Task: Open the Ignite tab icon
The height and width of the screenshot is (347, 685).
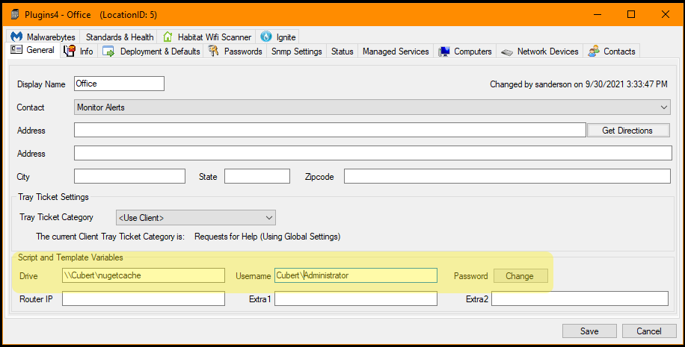Action: point(266,37)
